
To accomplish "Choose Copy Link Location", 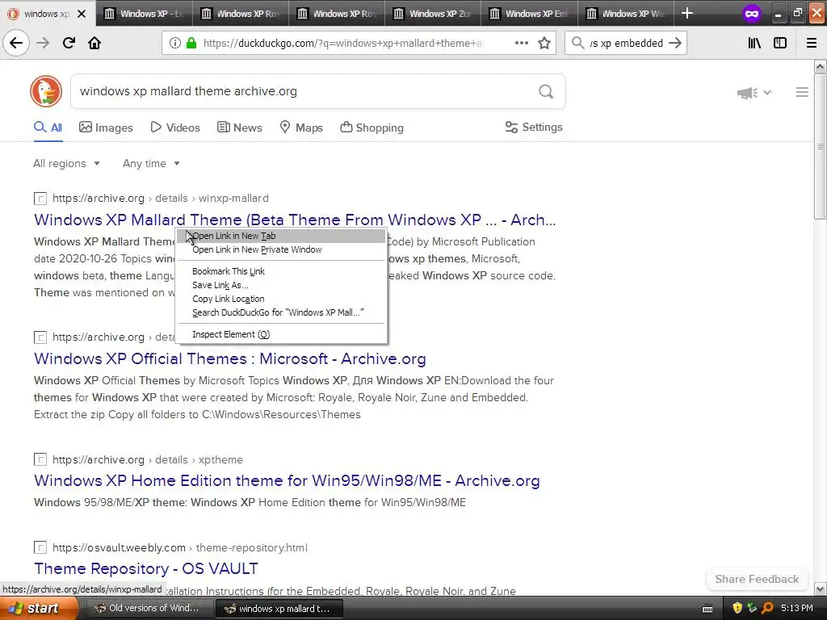I will [280, 299].
